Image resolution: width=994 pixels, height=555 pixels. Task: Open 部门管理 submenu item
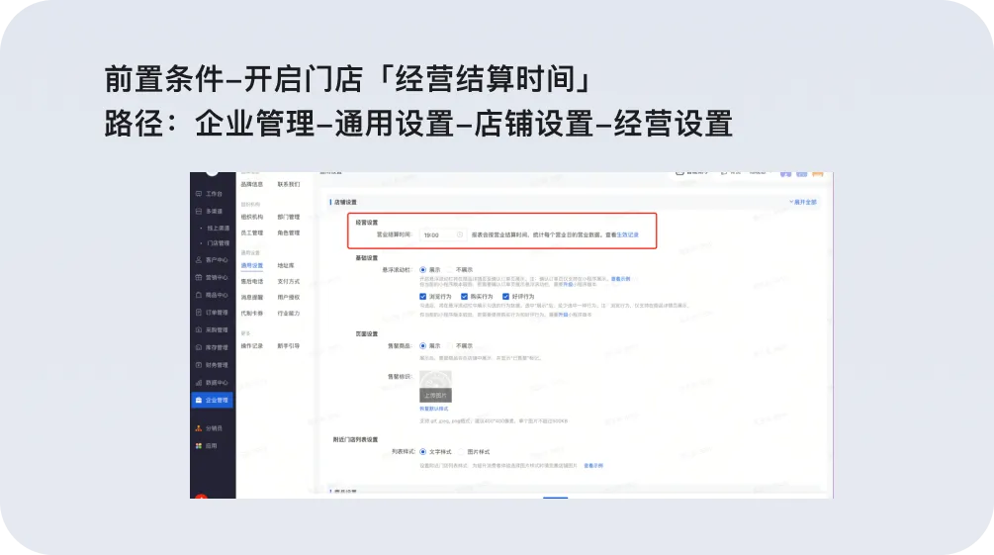click(x=289, y=217)
